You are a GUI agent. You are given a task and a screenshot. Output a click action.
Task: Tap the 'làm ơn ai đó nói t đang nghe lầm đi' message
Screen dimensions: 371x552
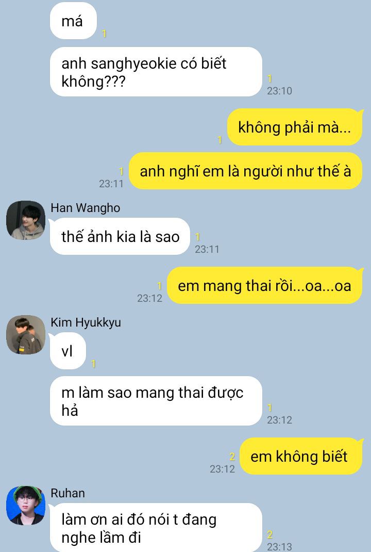(156, 528)
